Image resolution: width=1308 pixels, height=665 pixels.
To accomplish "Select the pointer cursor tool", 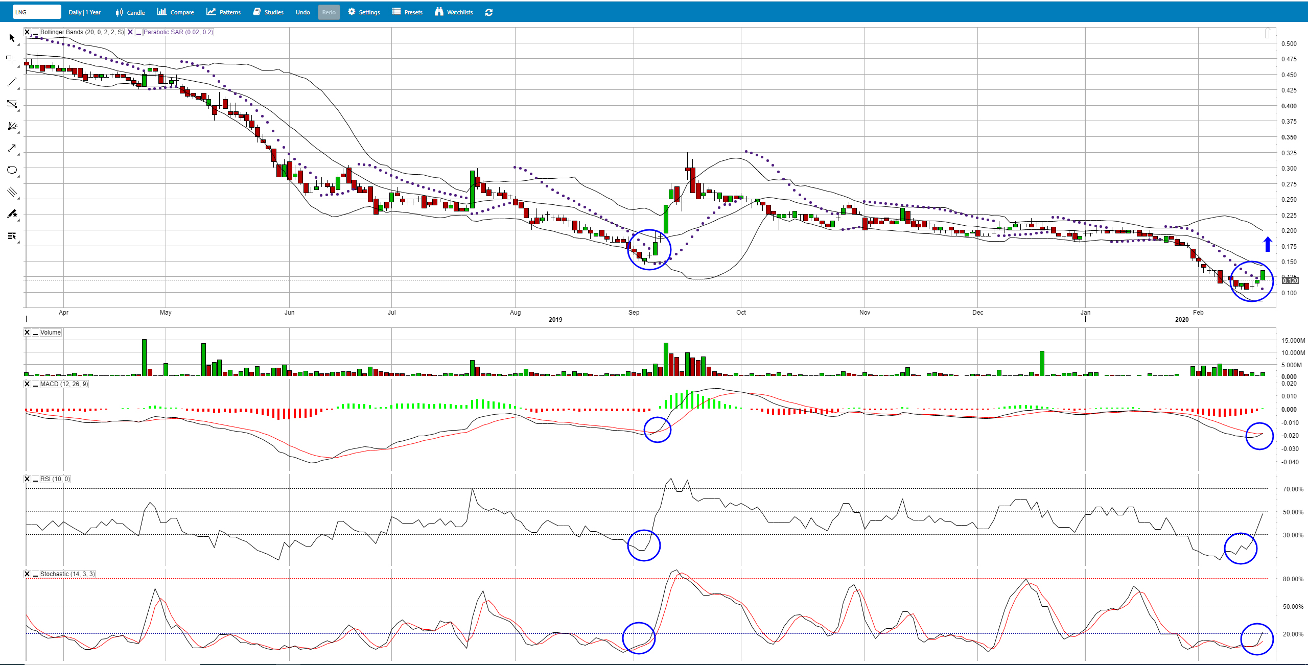I will click(x=12, y=38).
